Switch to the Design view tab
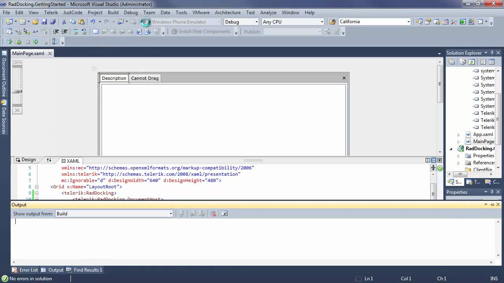This screenshot has width=504, height=283. click(26, 160)
